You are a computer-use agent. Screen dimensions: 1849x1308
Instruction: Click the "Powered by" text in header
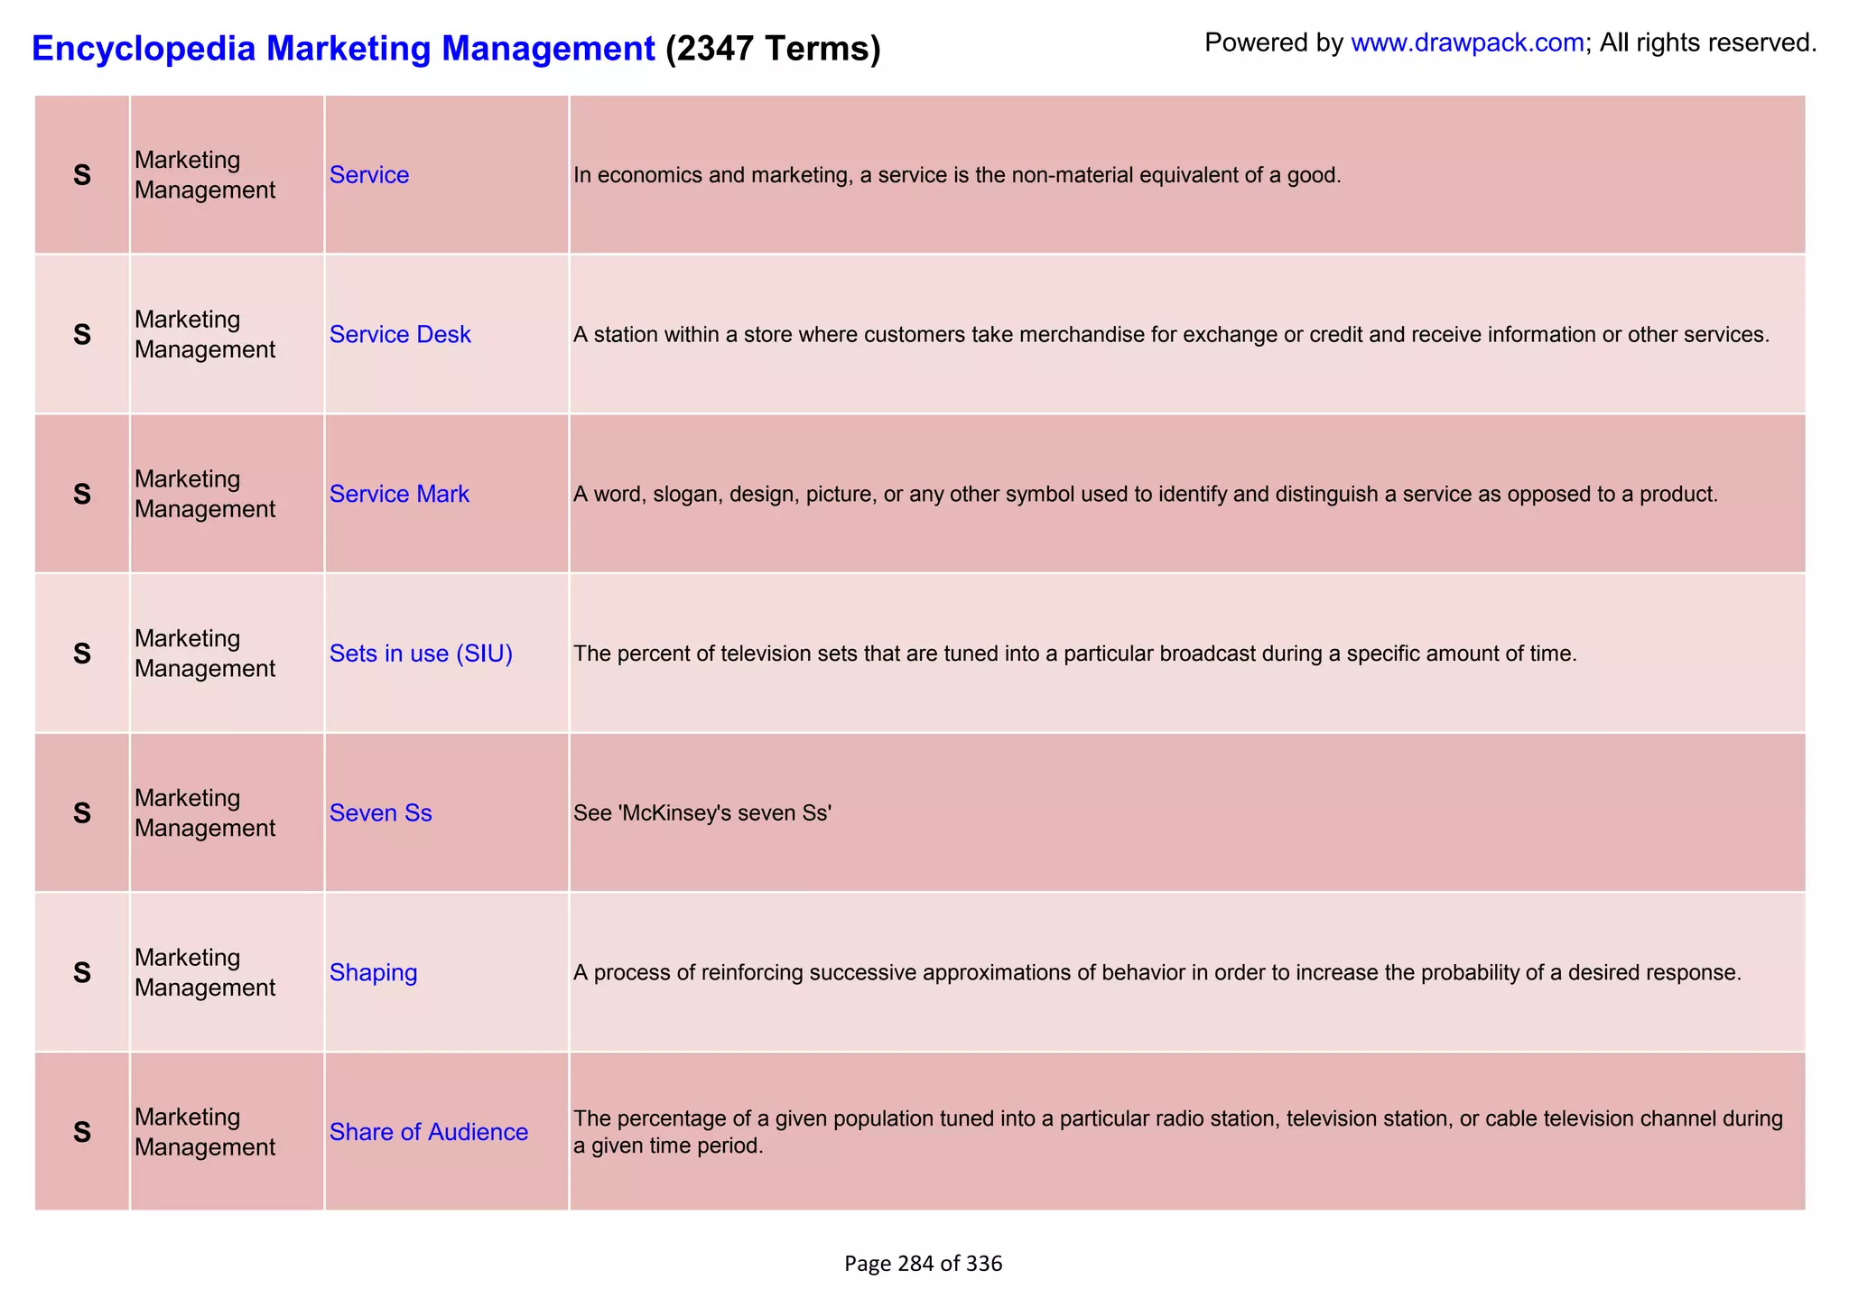pos(1274,42)
